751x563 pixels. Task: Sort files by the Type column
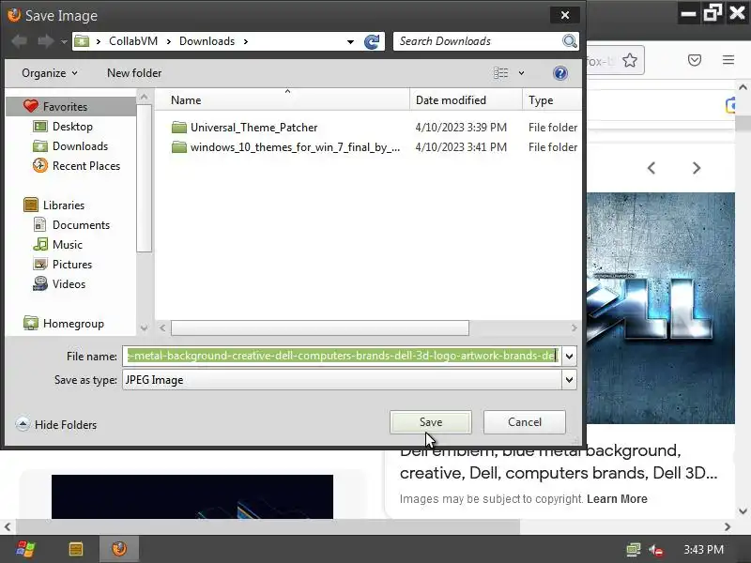coord(541,100)
